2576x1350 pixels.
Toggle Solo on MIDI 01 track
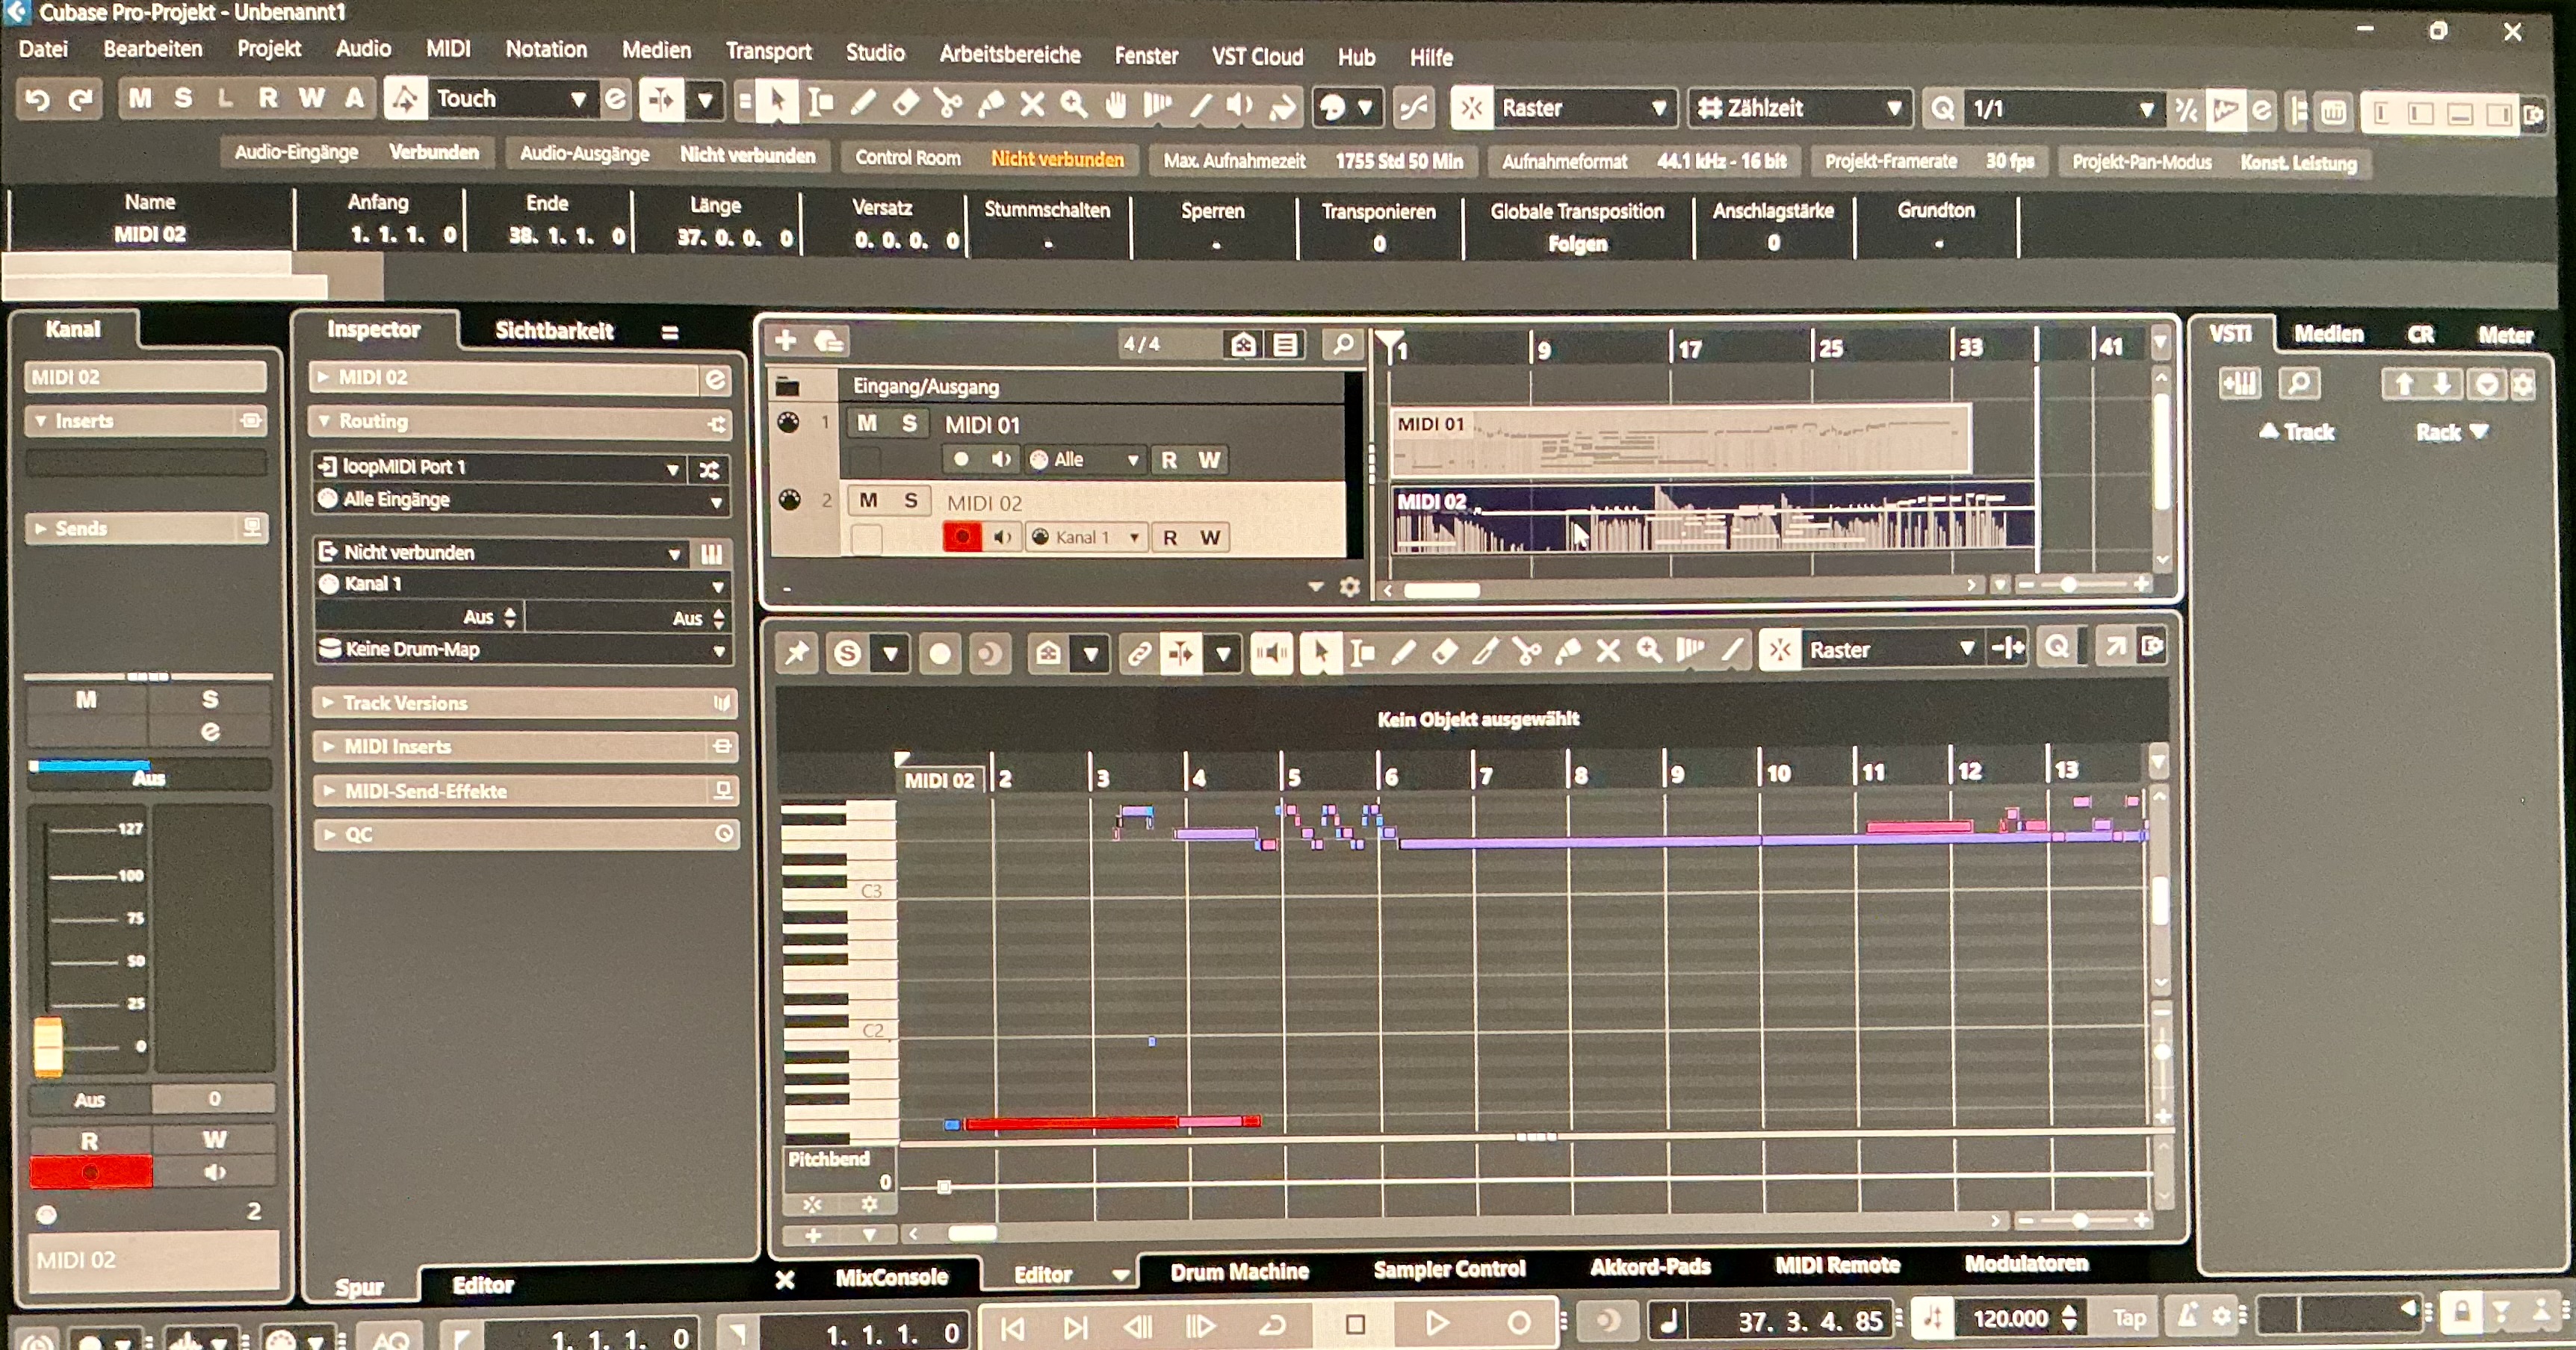coord(909,423)
